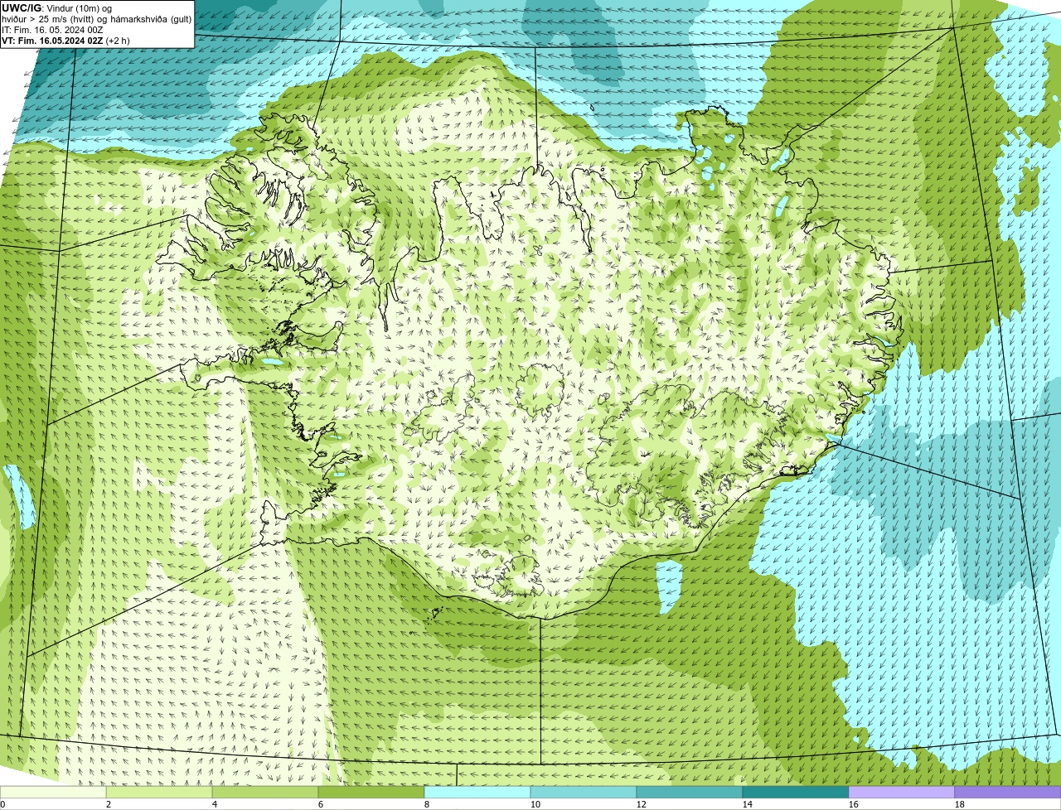
Task: Click the legend scale label "2"
Action: coord(109,804)
